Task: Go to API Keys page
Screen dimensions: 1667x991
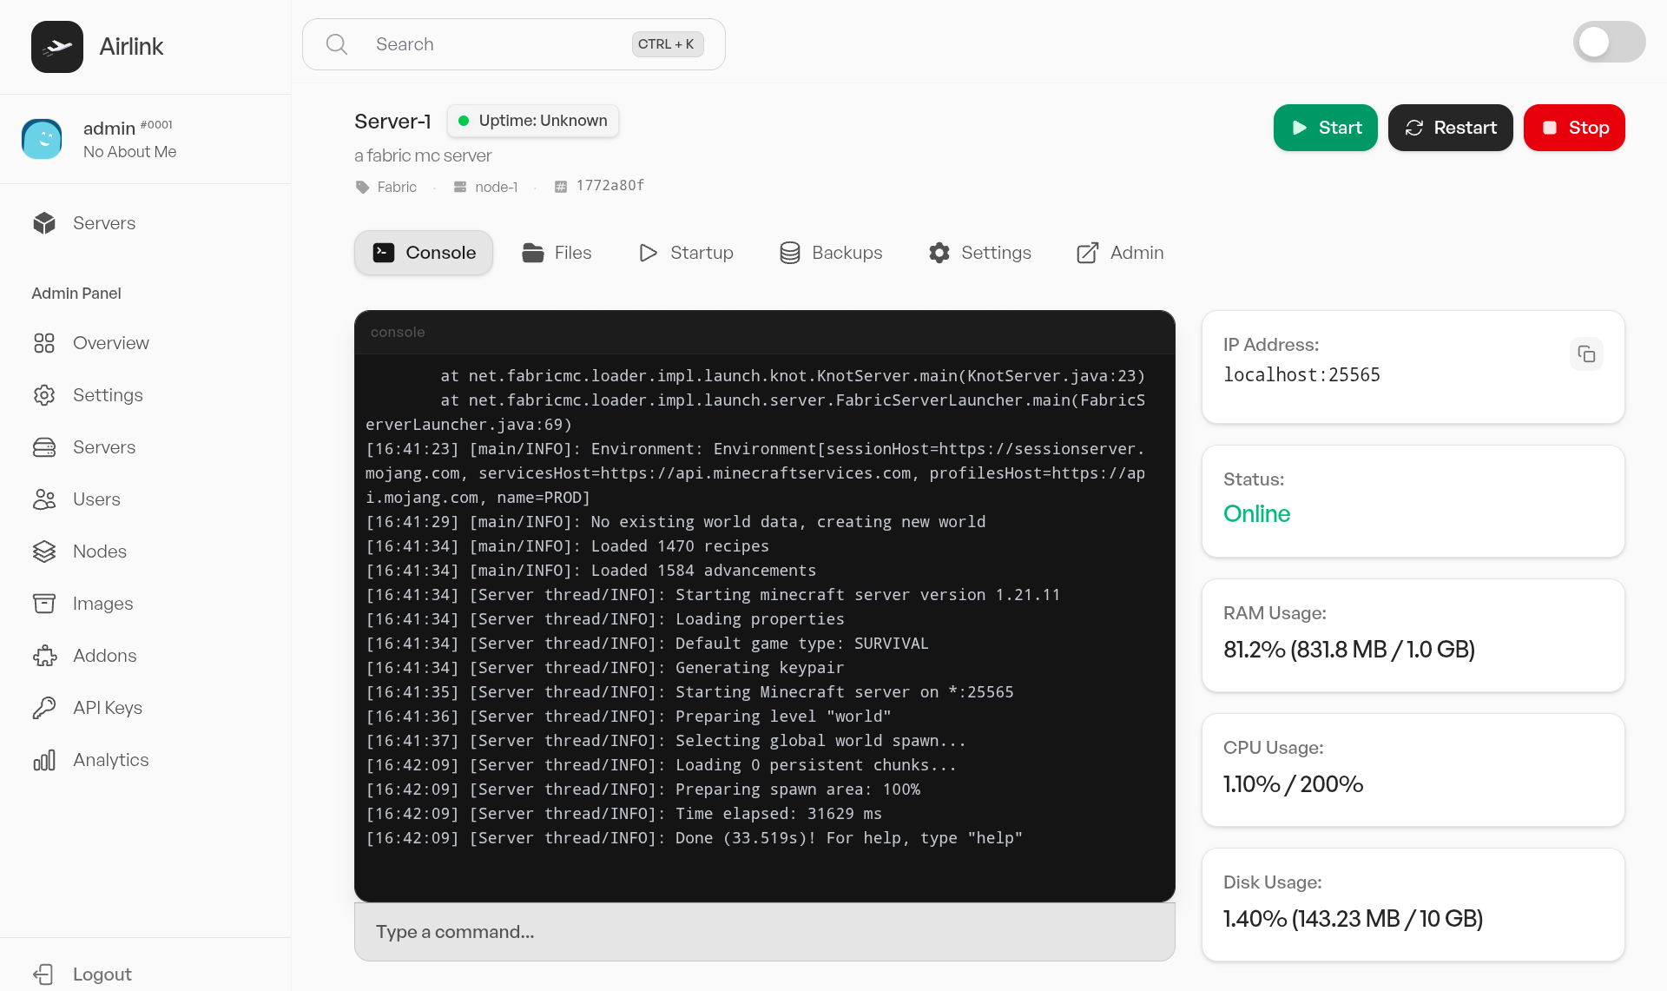Action: tap(107, 708)
